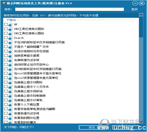Click the registry icon next to HP
147x132 pixels.
(11, 25)
